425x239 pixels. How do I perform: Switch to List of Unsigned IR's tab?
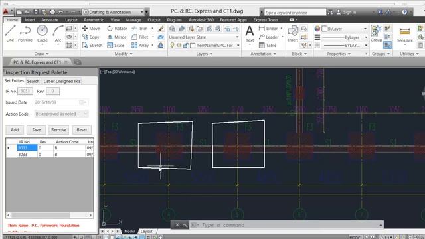62,81
